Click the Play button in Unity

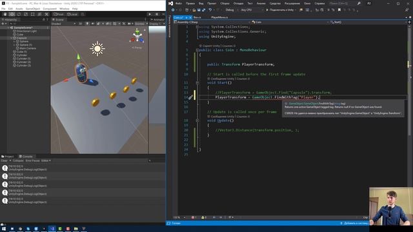tap(150, 14)
